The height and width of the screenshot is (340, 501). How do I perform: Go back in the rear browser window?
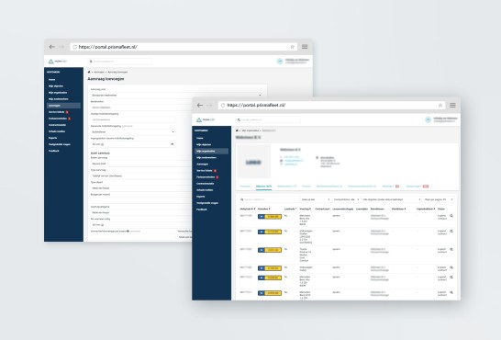coord(51,47)
